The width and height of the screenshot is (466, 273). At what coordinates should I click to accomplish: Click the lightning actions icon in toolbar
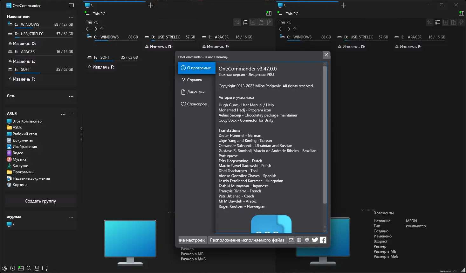coord(269,22)
